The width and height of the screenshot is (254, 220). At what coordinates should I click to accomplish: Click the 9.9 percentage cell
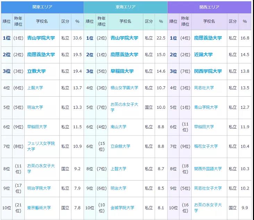point(245,208)
